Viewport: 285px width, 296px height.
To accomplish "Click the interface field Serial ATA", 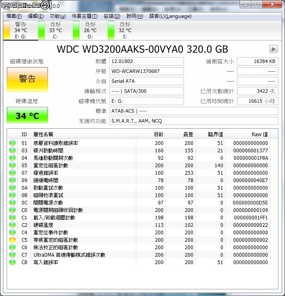I will [147, 81].
